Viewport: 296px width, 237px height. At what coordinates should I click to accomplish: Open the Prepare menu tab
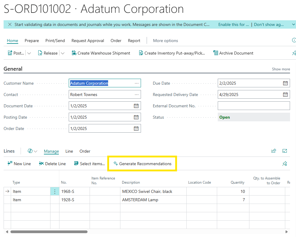point(32,41)
